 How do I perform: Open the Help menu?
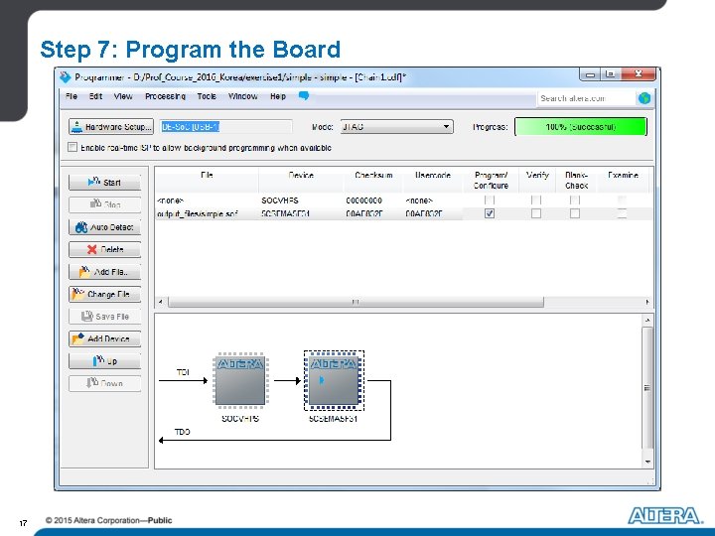(x=278, y=96)
